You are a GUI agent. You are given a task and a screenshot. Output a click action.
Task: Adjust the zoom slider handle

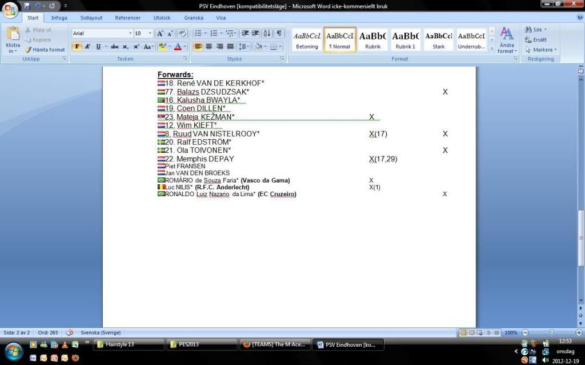pos(552,332)
